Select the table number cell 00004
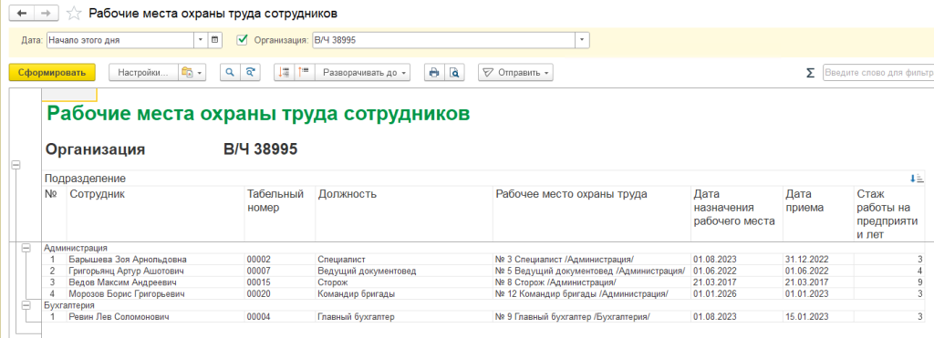This screenshot has width=934, height=338. coord(280,317)
